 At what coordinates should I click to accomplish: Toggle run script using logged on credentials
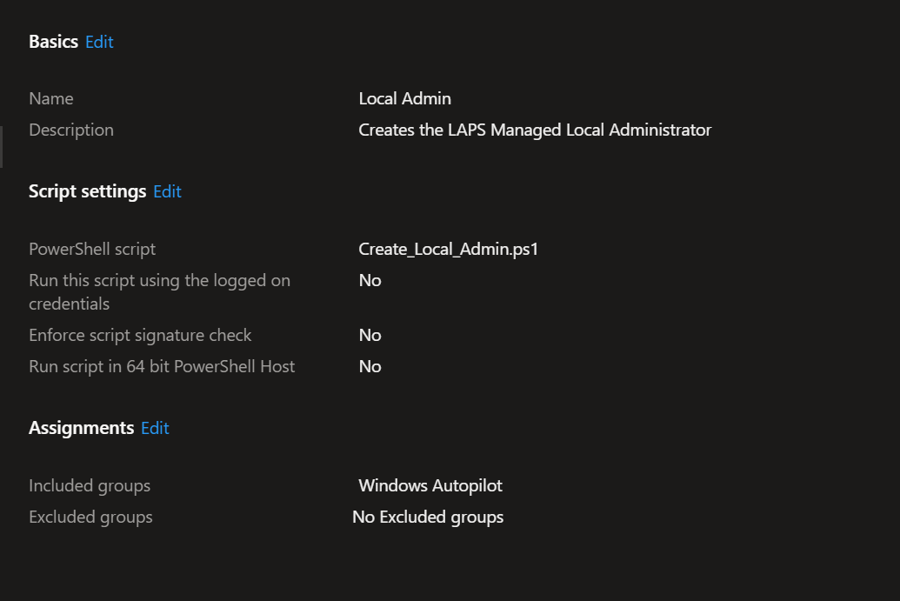click(370, 280)
